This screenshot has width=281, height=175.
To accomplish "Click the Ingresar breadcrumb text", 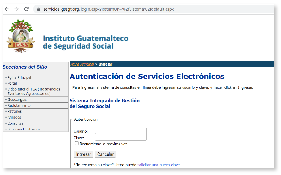I will click(x=105, y=64).
